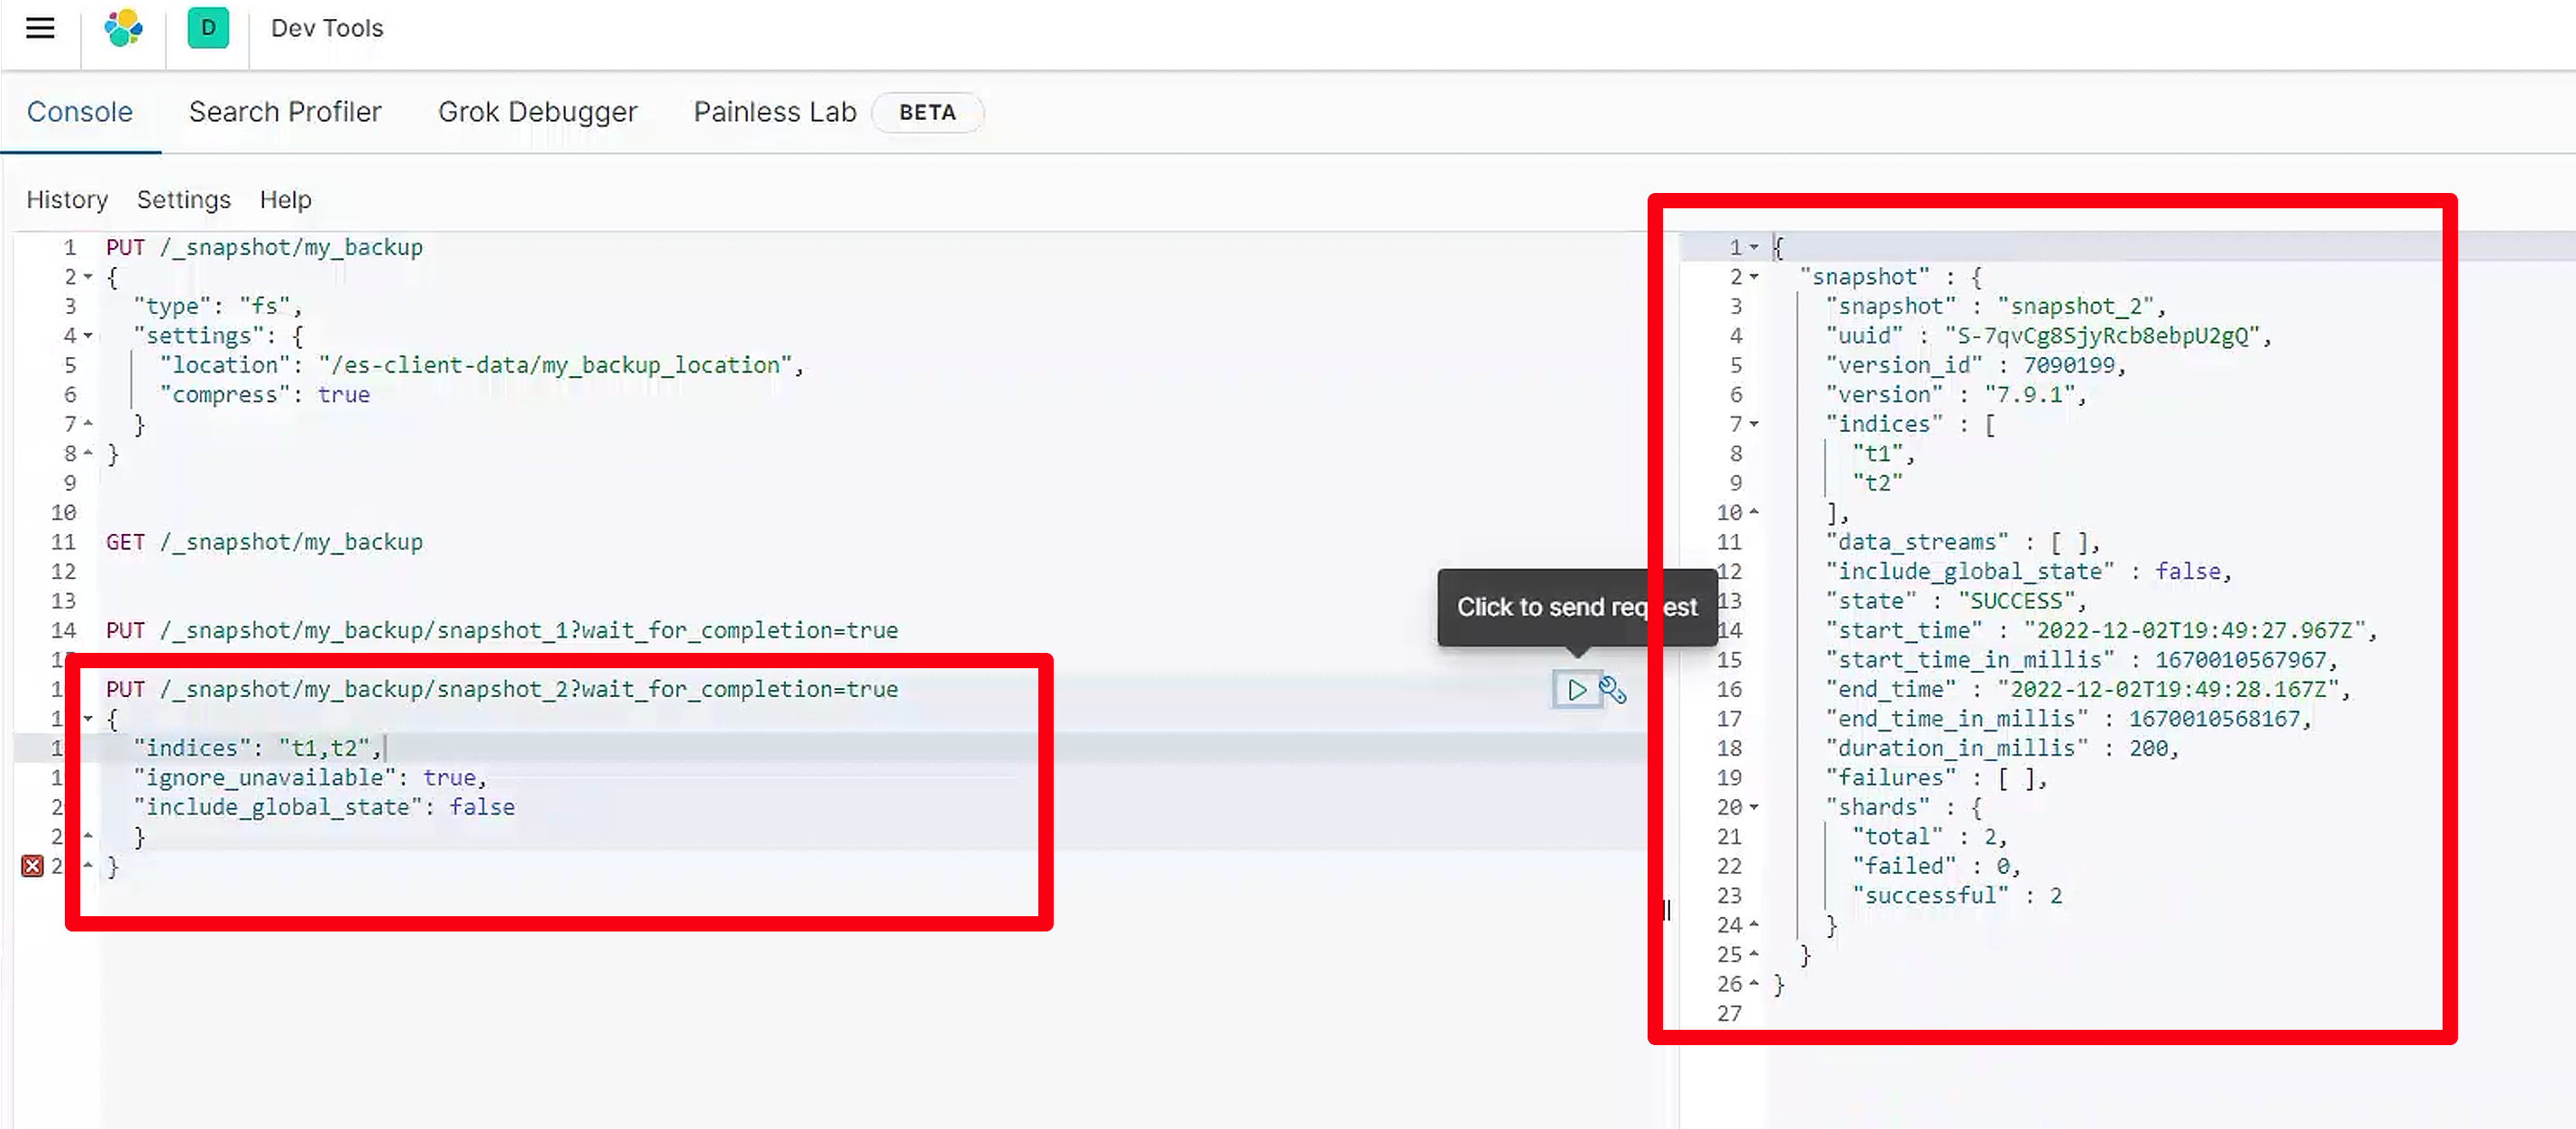
Task: Grab the editor/output pane resize handle
Action: point(1666,909)
